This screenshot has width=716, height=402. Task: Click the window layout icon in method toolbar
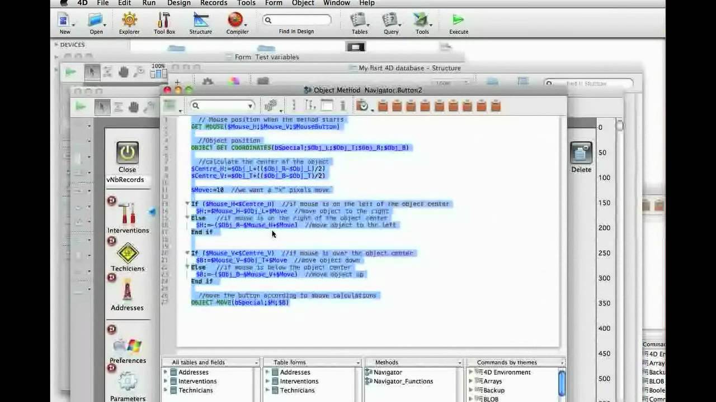coord(327,106)
